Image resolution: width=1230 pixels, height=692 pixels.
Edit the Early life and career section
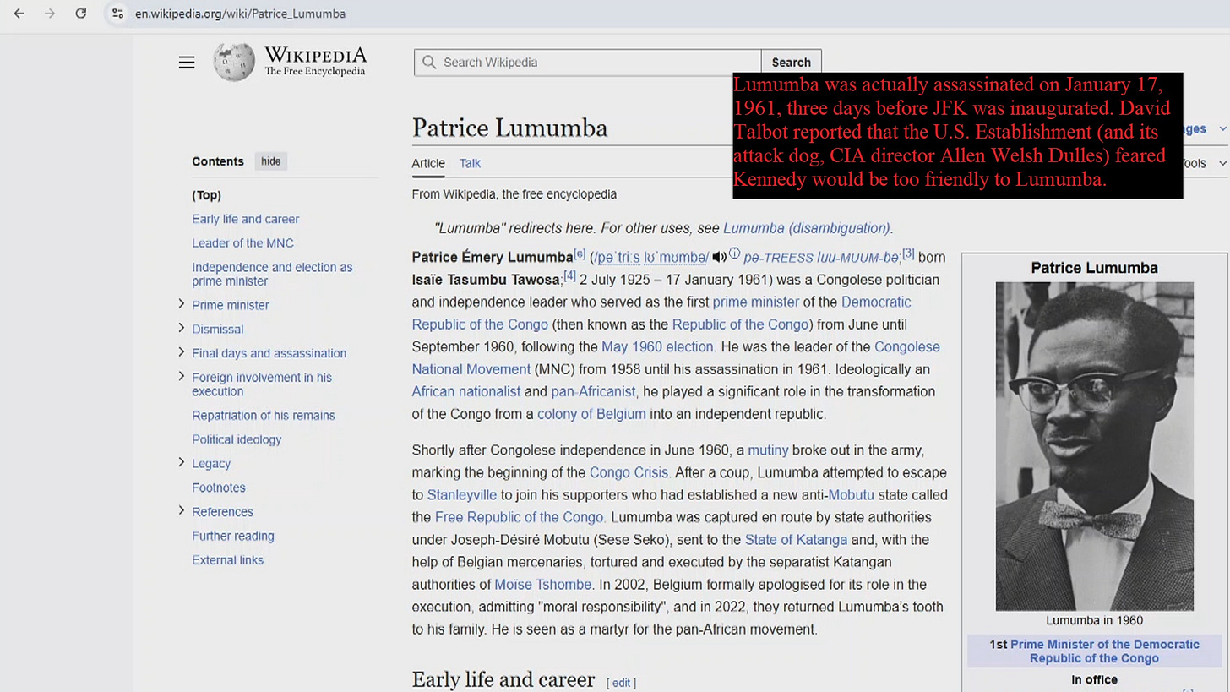[621, 683]
